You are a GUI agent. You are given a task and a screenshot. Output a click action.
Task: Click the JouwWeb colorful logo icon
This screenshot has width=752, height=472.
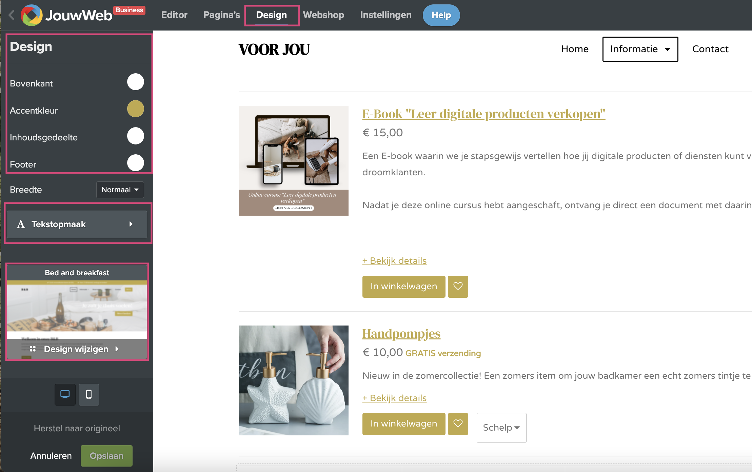pos(31,15)
